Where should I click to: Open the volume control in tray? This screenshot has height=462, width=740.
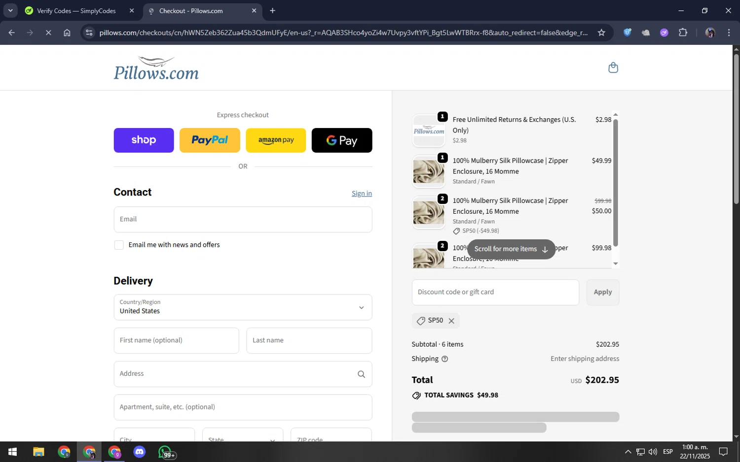click(x=653, y=452)
